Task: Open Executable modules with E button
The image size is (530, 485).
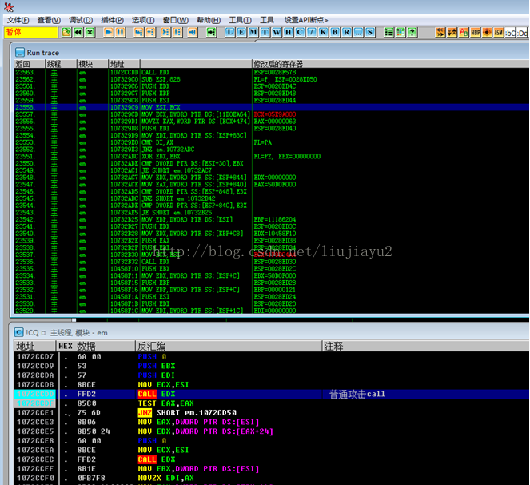Action: pos(241,32)
